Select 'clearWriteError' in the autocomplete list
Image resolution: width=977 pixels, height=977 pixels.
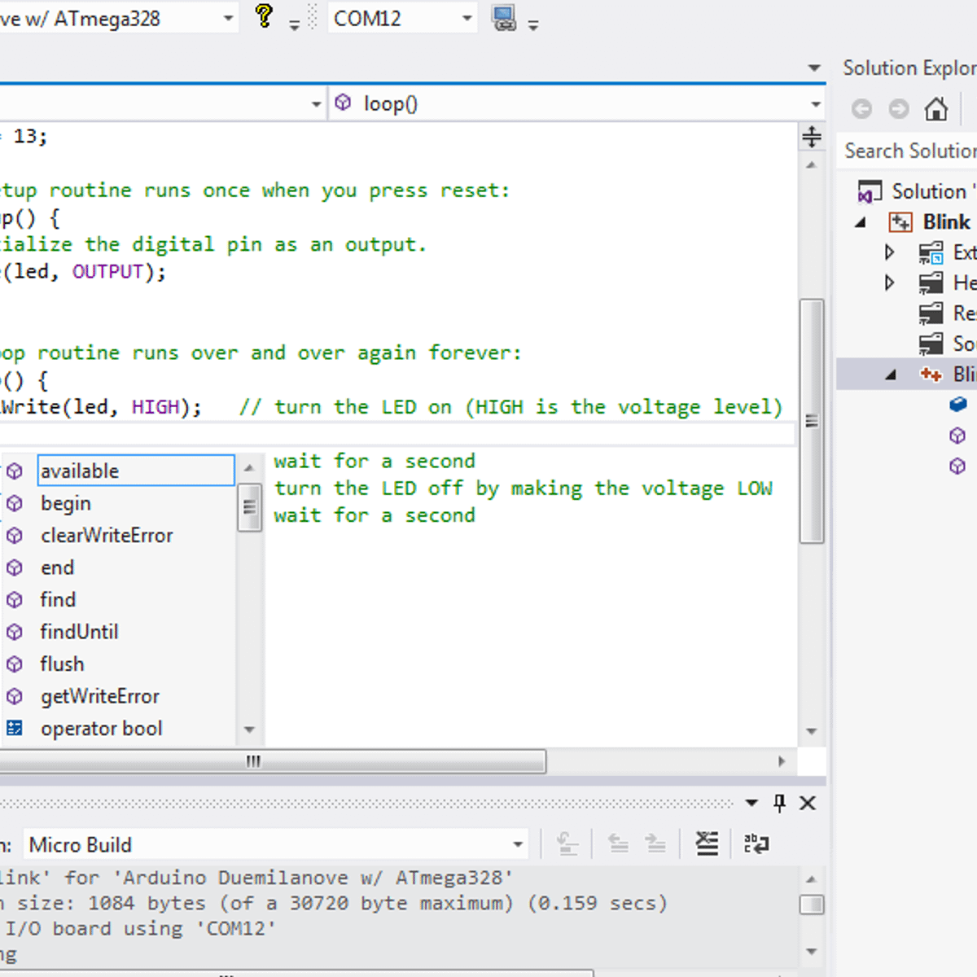pyautogui.click(x=107, y=536)
